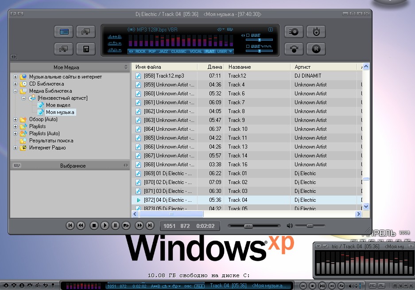Viewport: 415px width, 290px height.
Task: Select Мое видел in the tree
Action: (58, 105)
